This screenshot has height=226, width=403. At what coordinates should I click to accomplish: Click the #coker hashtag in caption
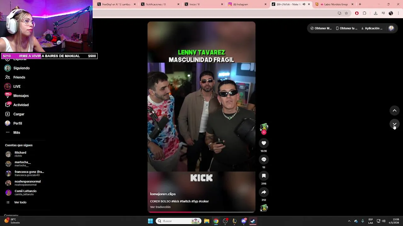coord(204,202)
